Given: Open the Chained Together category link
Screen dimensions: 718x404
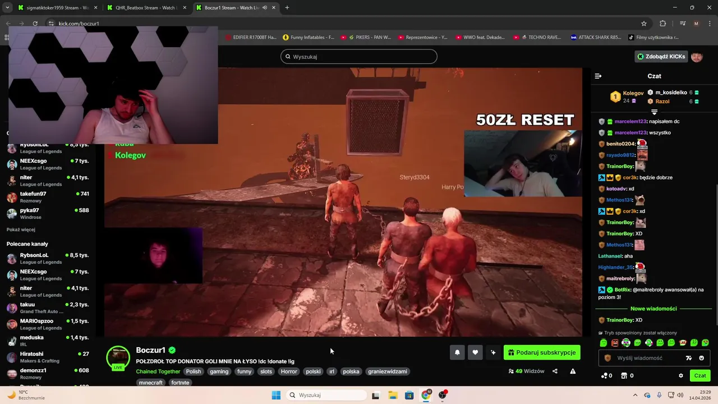Looking at the screenshot, I should [x=158, y=371].
